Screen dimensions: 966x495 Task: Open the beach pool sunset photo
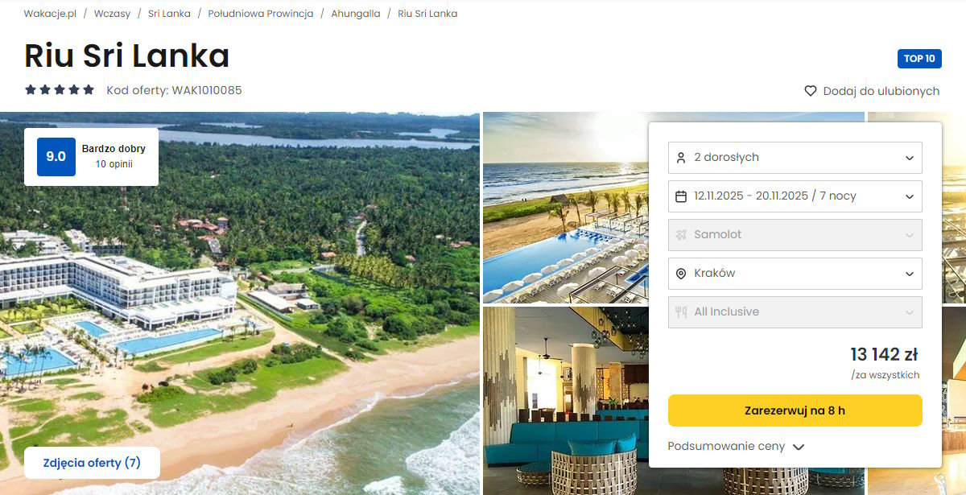tap(565, 207)
